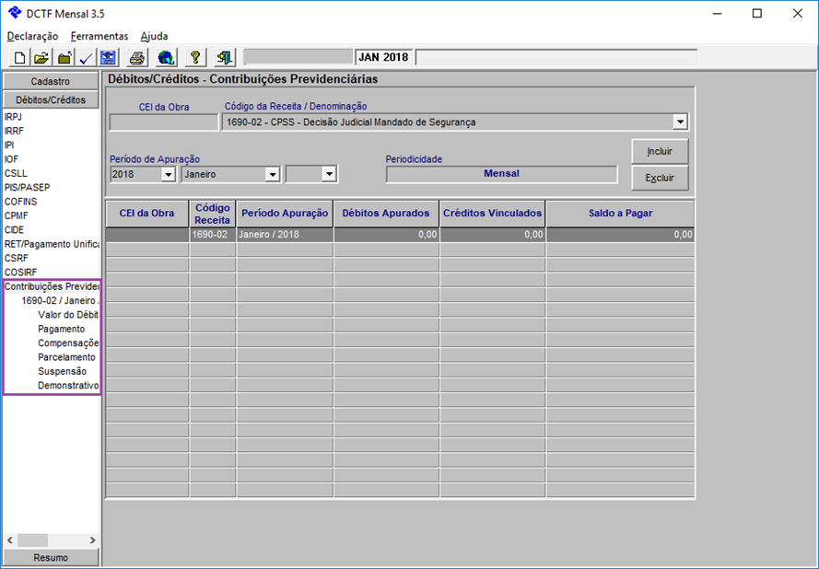Image resolution: width=819 pixels, height=569 pixels.
Task: Select Demonstrativo tree item
Action: point(68,385)
